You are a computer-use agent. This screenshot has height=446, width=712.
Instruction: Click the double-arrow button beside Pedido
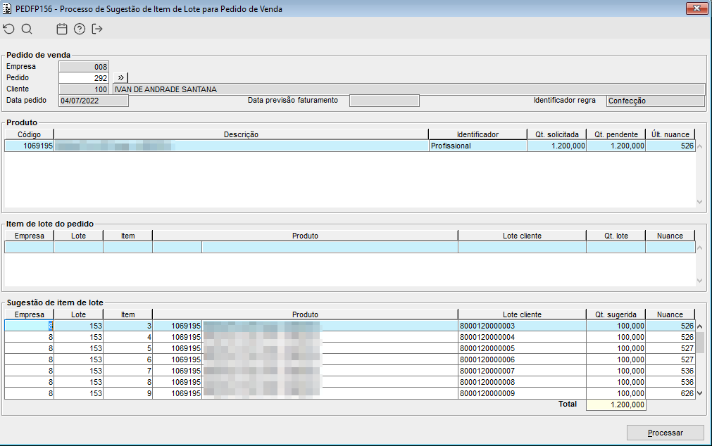pos(121,77)
